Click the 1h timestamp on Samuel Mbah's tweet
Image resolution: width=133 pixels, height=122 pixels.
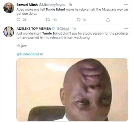[70, 5]
